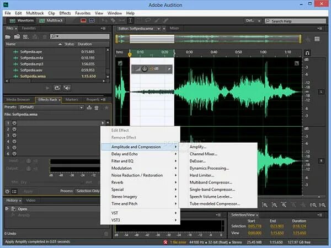Image resolution: width=331 pixels, height=248 pixels.
Task: Toggle power for effect slot 6
Action: [x=14, y=154]
